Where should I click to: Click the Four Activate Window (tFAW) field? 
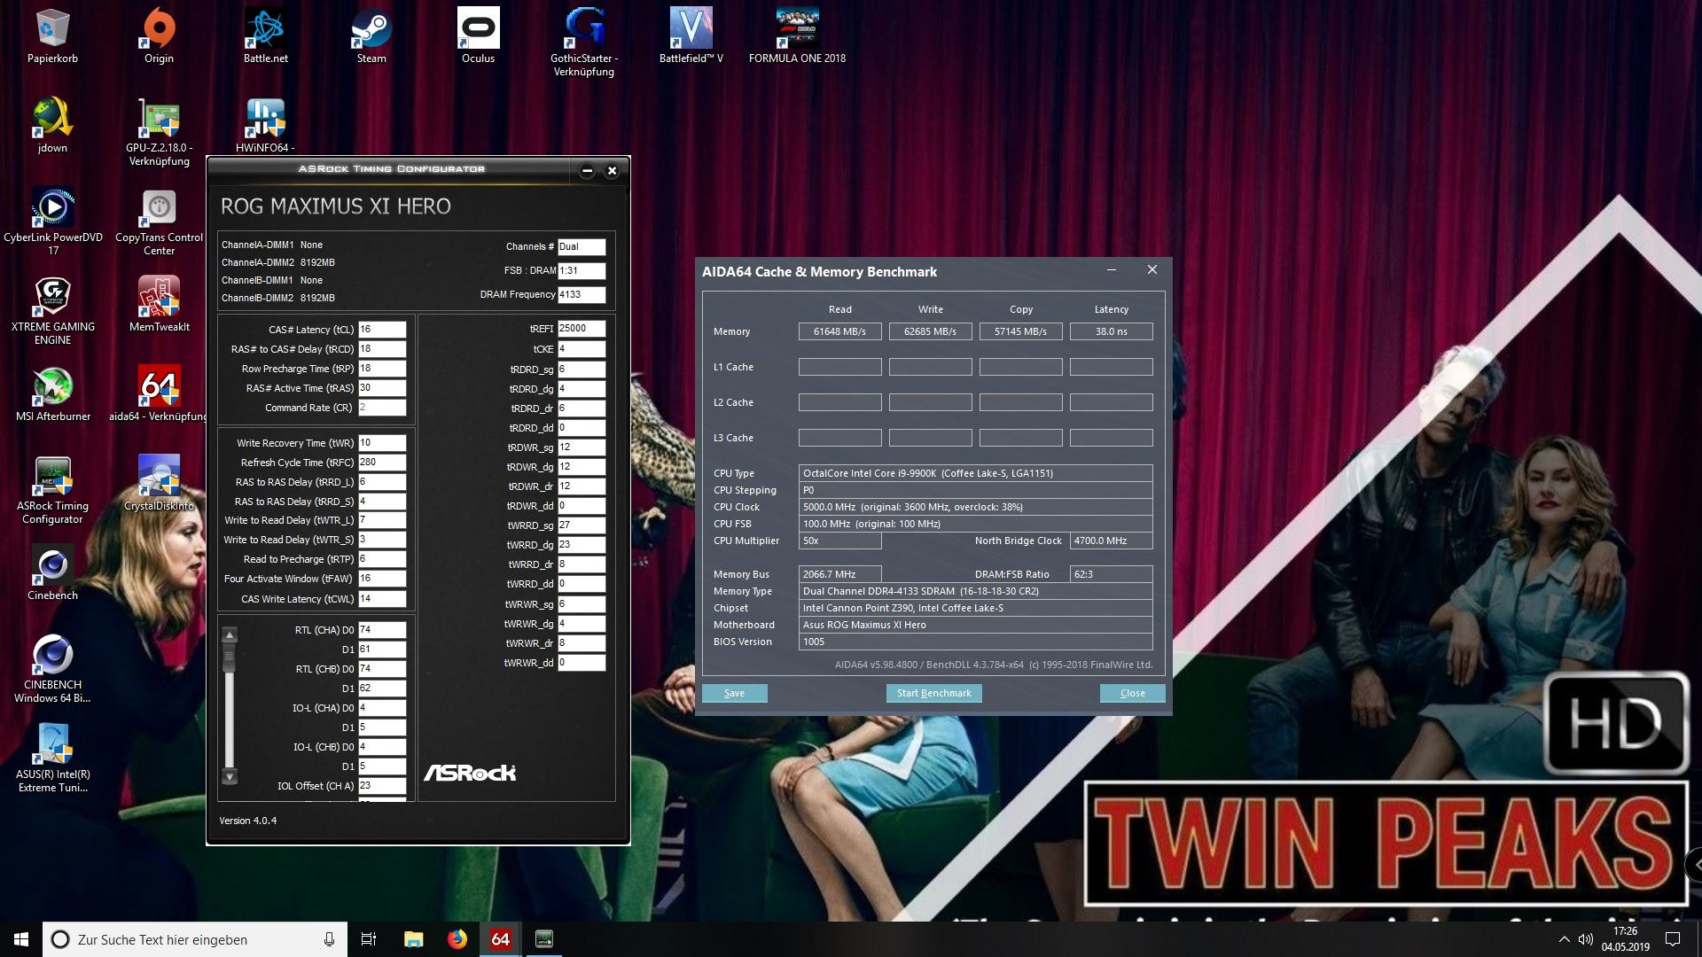pos(382,579)
